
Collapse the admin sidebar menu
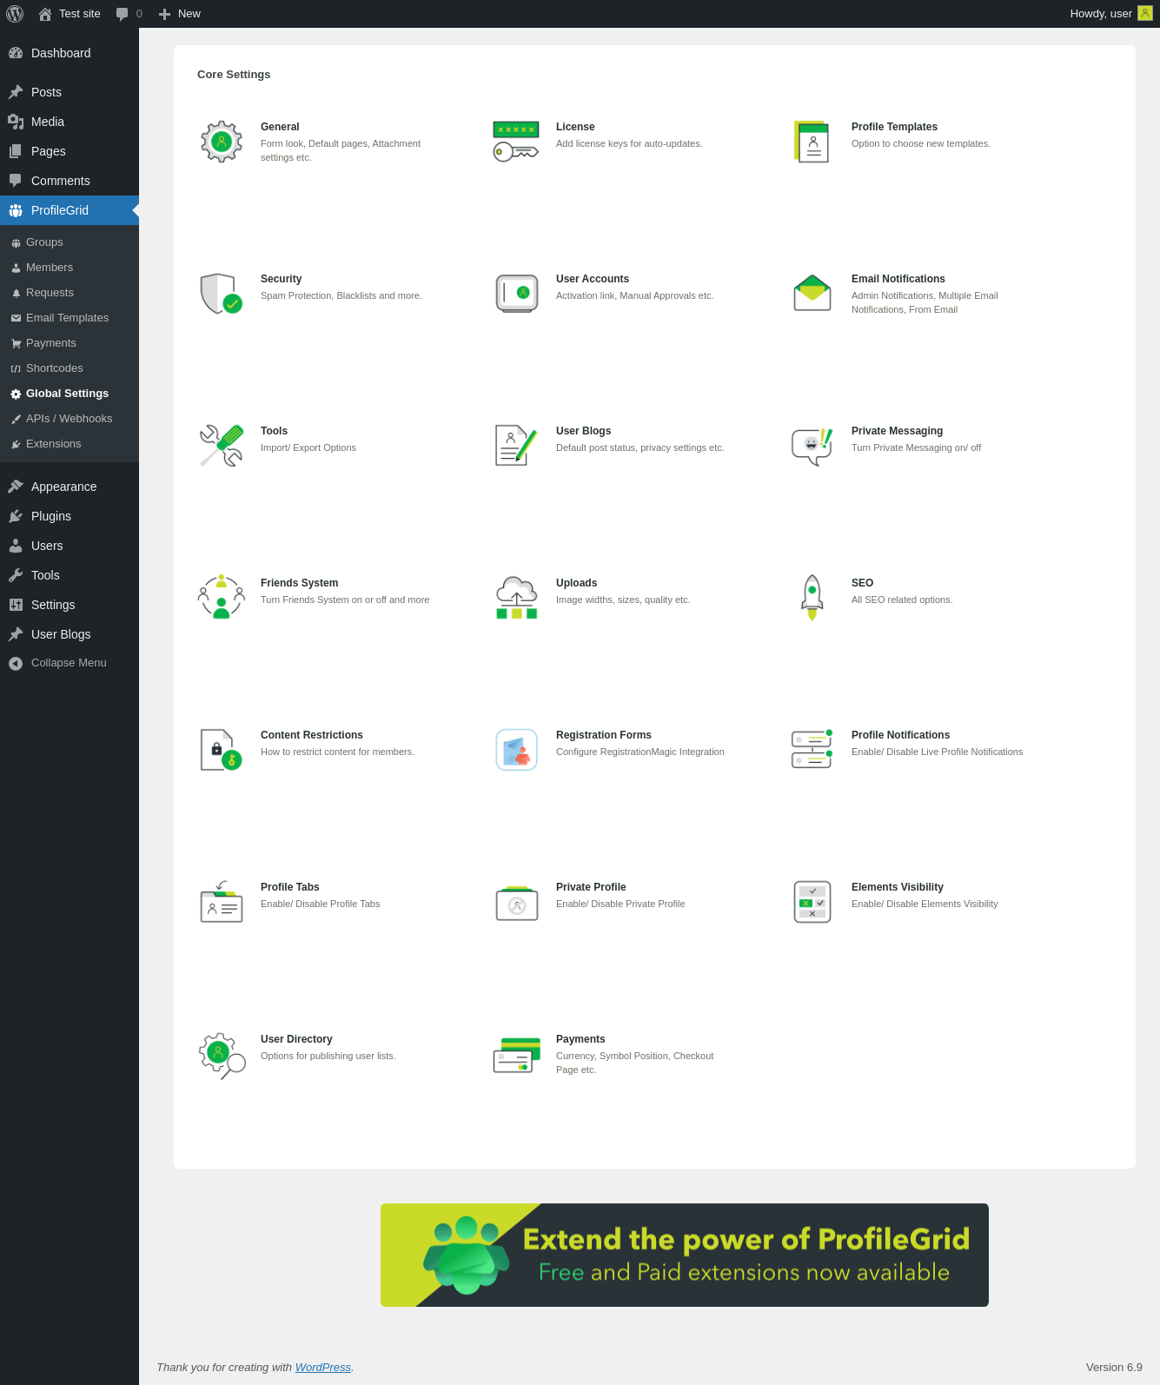70,663
